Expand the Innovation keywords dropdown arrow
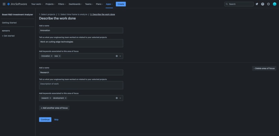This screenshot has height=136, width=279. pyautogui.click(x=120, y=56)
